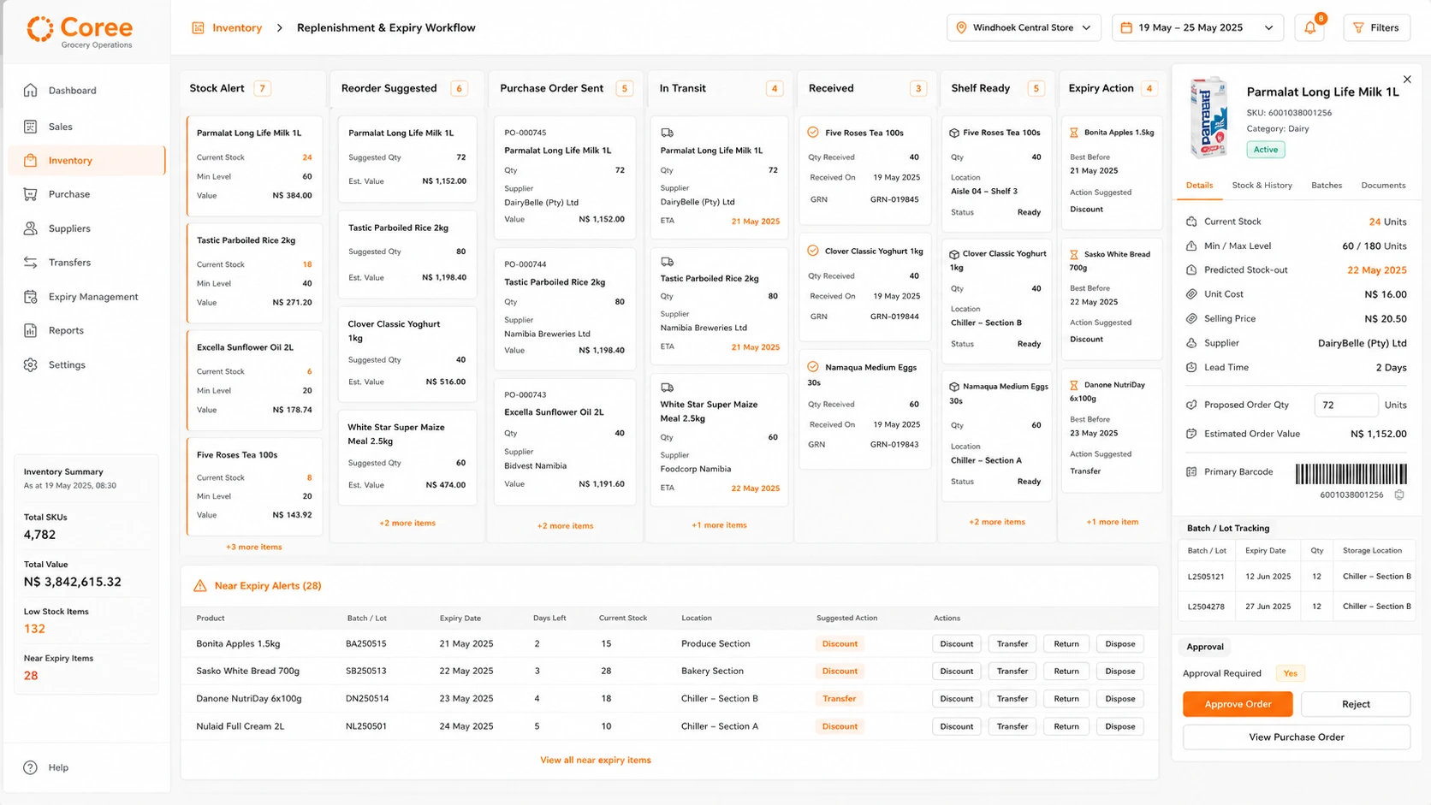Select the Details tab
Viewport: 1431px width, 805px height.
tap(1199, 186)
